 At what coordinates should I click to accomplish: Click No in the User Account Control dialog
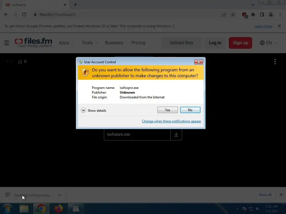(x=190, y=110)
